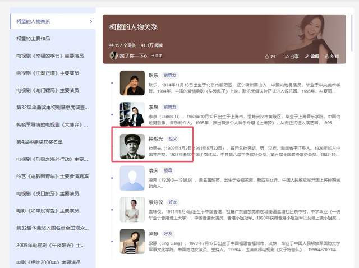Screen dimensions: 359x268
Task: Open the 梁静 name link
Action: click(x=153, y=234)
